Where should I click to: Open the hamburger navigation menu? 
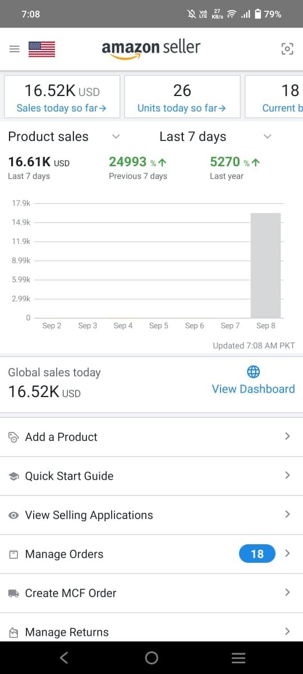pos(15,49)
